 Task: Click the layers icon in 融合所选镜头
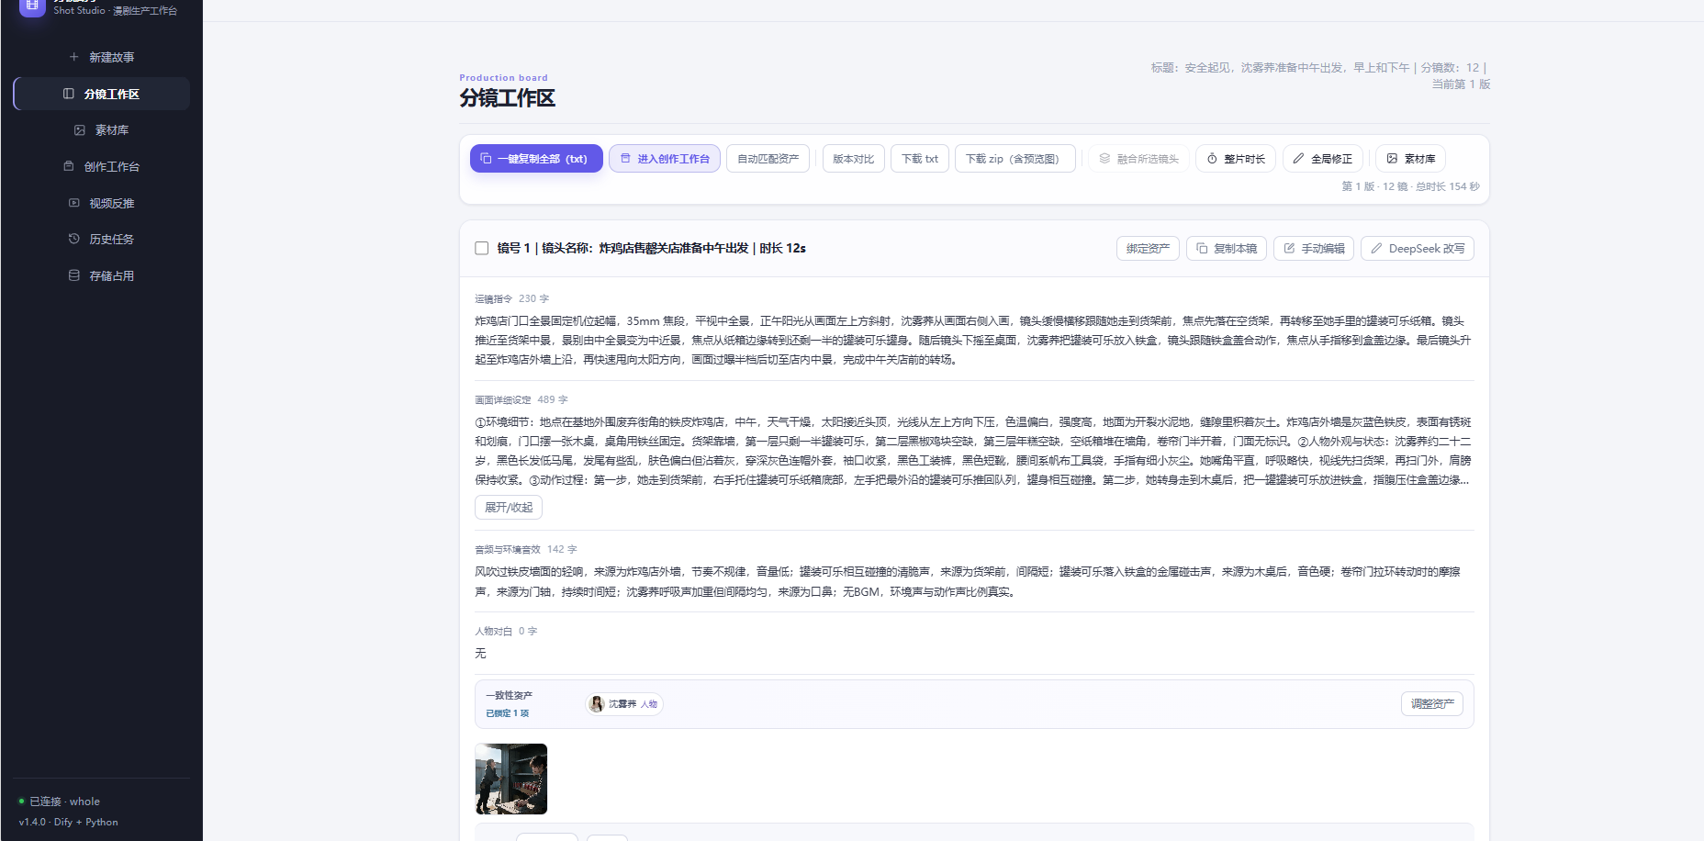pos(1105,159)
